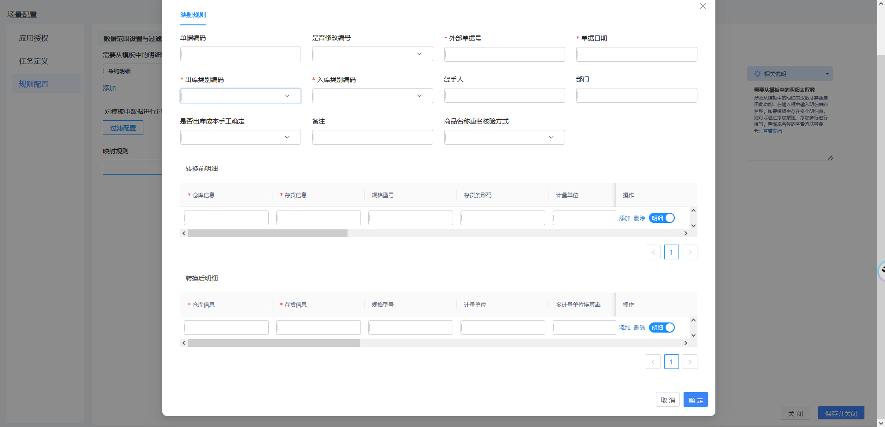Click 多计量单位换算率 input in 转换后明细 table
885x427 pixels.
pyautogui.click(x=584, y=328)
